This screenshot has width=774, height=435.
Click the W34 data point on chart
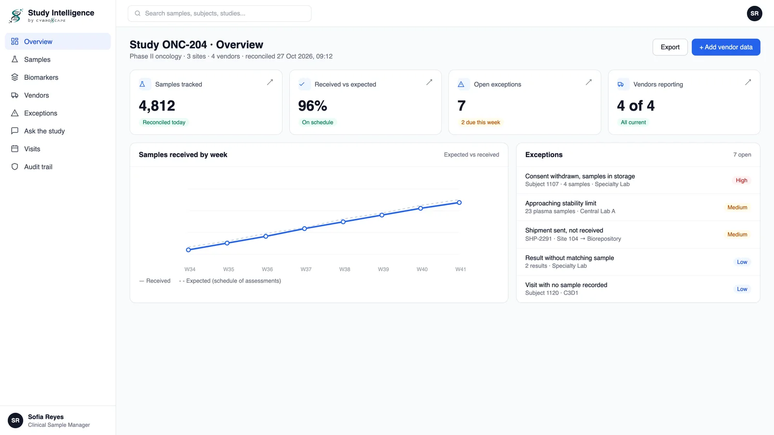coord(188,250)
